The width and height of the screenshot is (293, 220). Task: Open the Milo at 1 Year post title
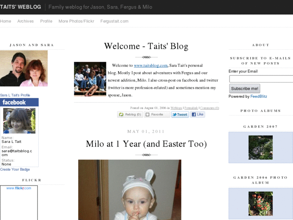146,144
